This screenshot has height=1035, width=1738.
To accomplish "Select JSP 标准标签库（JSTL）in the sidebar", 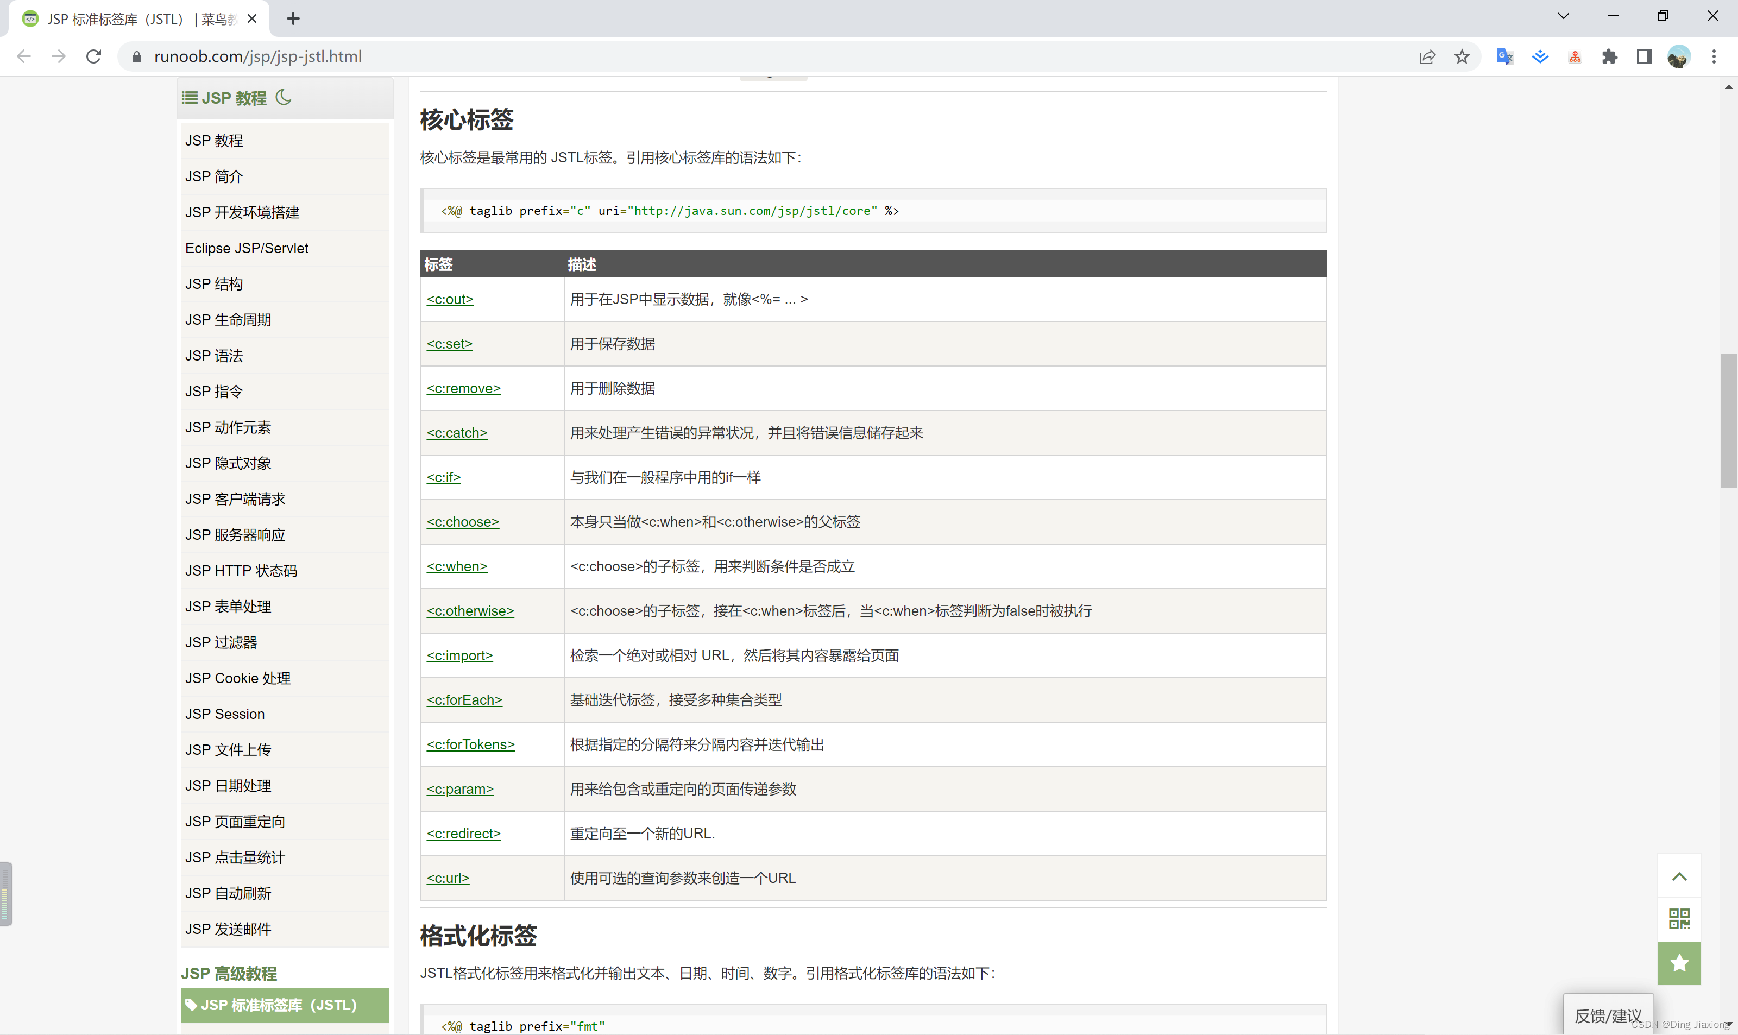I will [x=278, y=1005].
